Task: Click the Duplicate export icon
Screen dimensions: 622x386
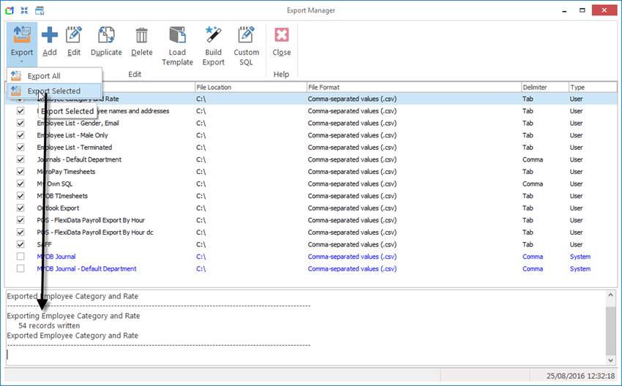Action: (106, 35)
